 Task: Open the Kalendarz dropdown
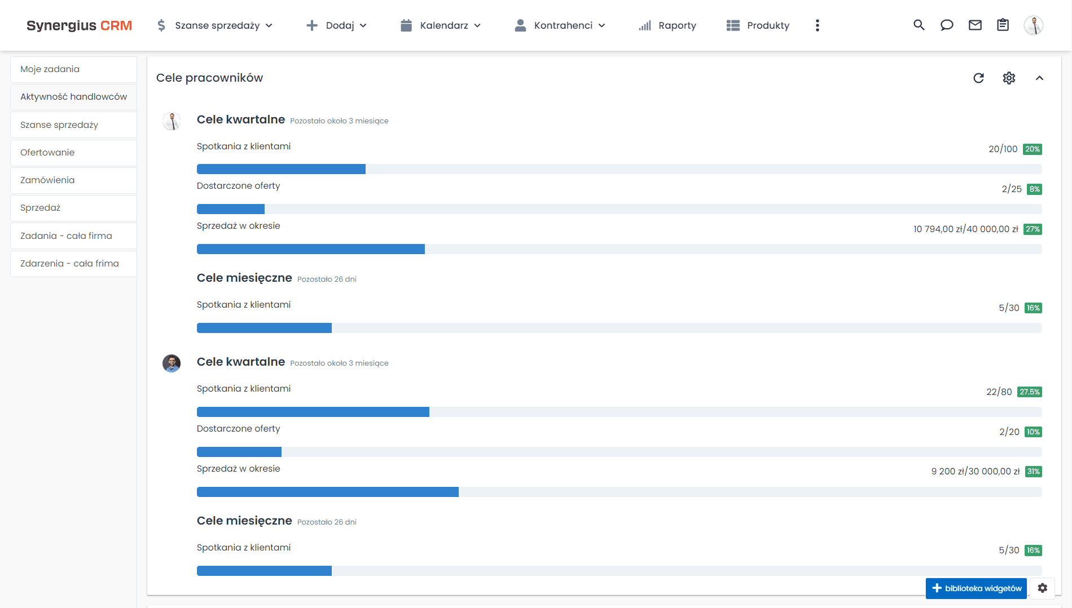(441, 25)
